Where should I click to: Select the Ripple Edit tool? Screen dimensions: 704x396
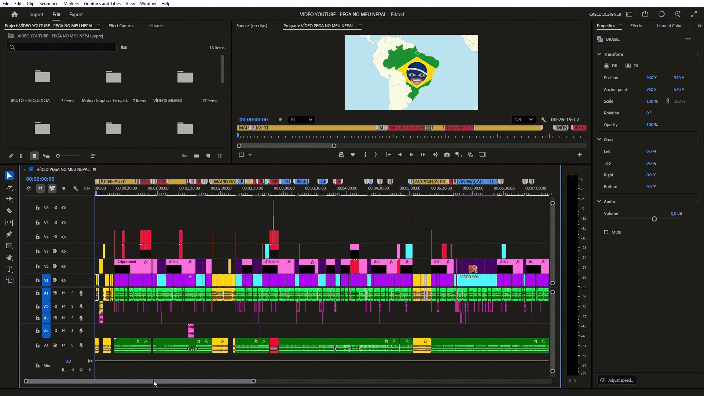[x=9, y=199]
